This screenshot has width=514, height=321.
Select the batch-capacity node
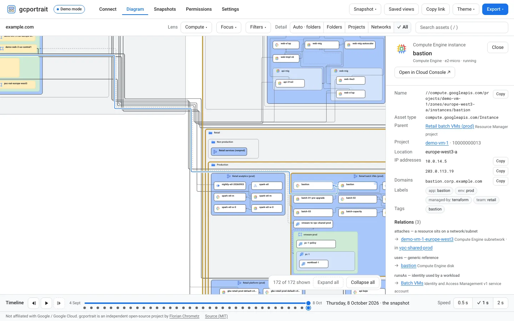click(x=358, y=213)
